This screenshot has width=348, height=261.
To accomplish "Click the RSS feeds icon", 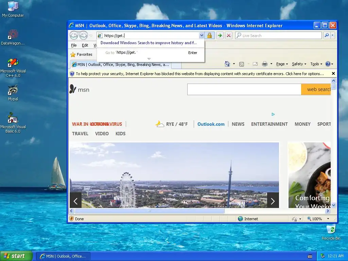I will (242, 64).
